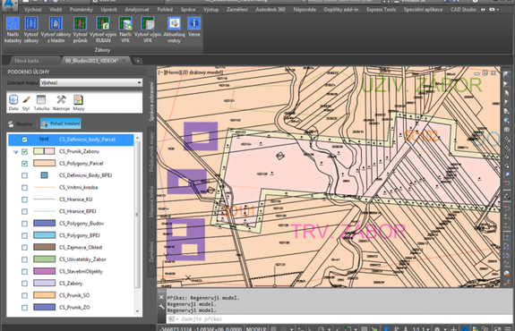Viewport: 515px width, 331px height.
Task: Show the CS_Polygony_BPEJ layer
Action: (25, 235)
